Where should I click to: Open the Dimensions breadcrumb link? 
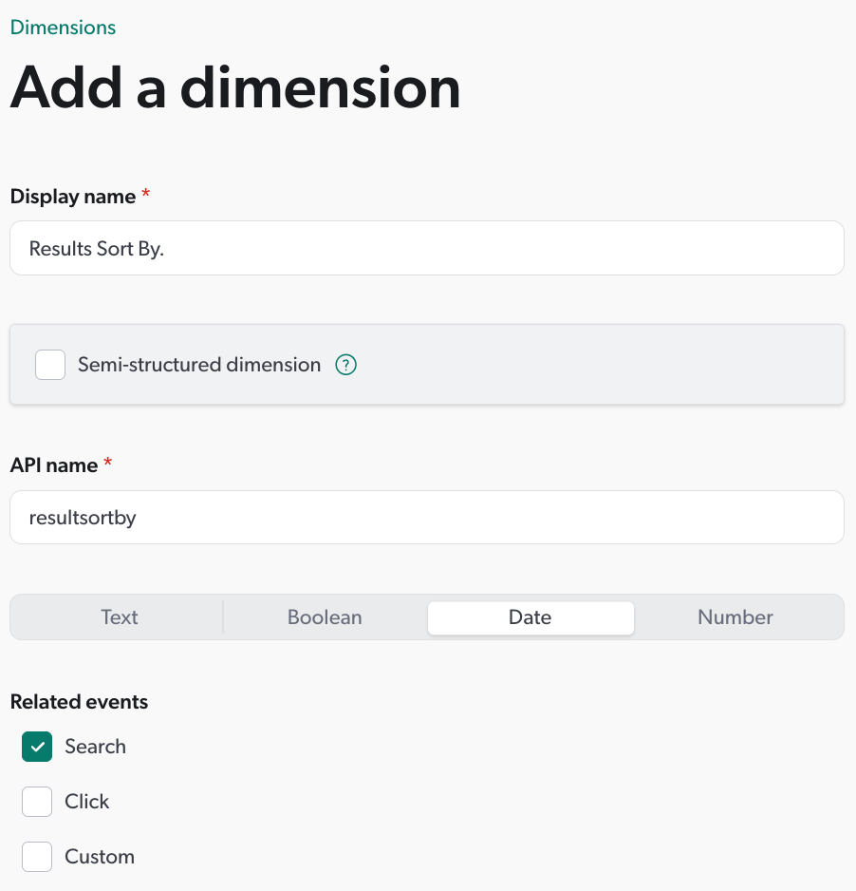tap(62, 27)
